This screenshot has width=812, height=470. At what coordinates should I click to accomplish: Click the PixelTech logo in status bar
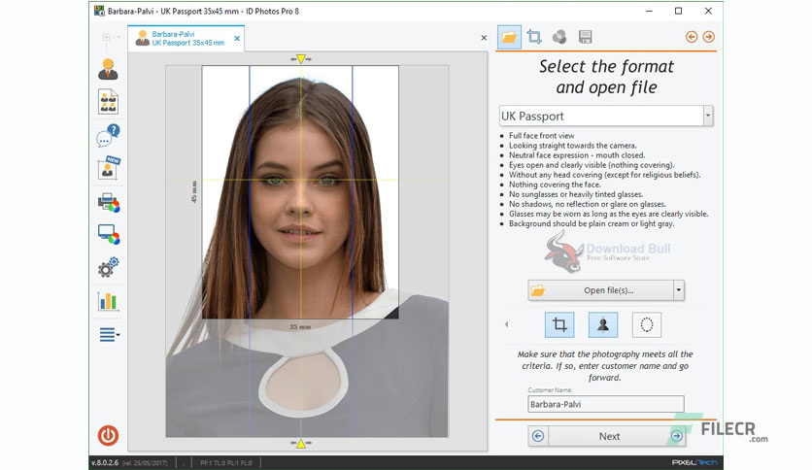(x=694, y=463)
